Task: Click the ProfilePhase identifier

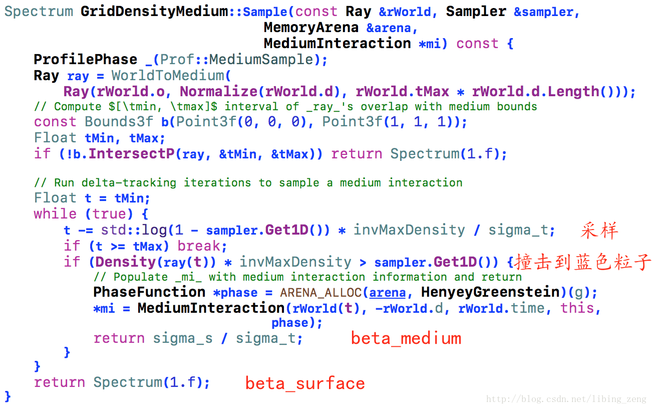Action: tap(85, 60)
